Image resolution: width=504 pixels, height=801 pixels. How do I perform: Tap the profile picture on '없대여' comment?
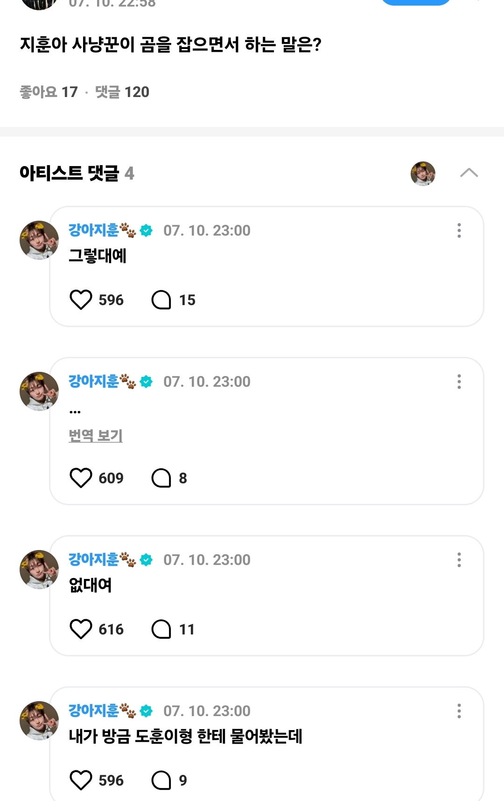(39, 570)
